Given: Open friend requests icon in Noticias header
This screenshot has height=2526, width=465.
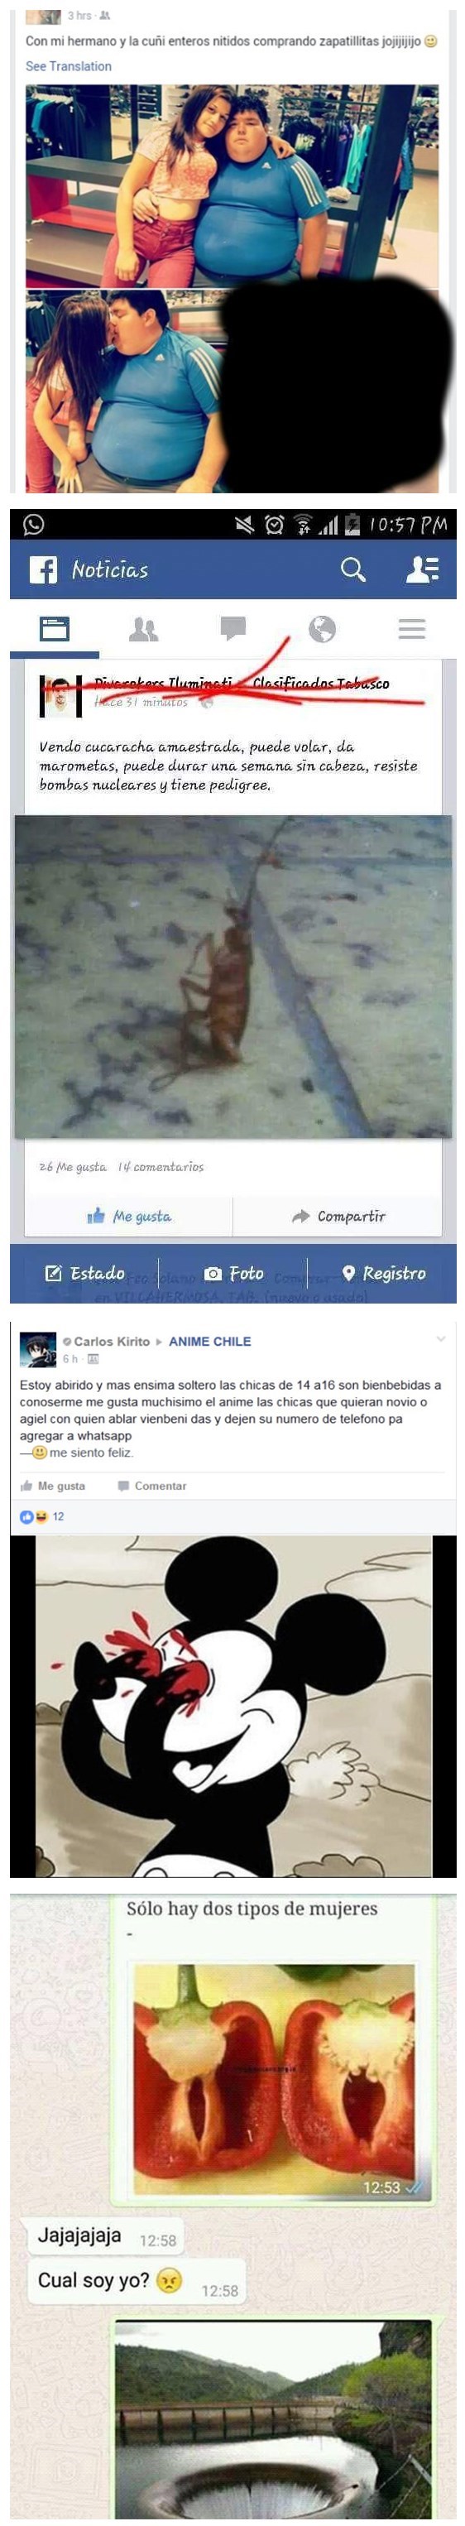Looking at the screenshot, I should [x=423, y=569].
